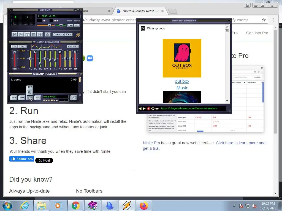Choose INV SEL in playlist selection menu
This screenshot has height=211, width=282.
30,88
